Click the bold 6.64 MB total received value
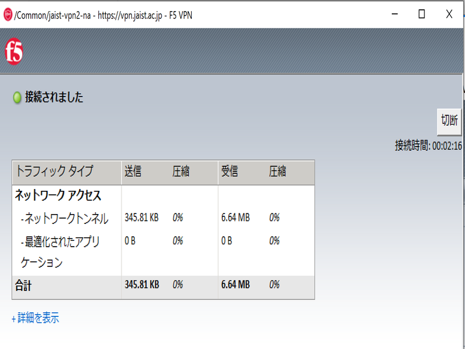This screenshot has width=465, height=349. (x=235, y=284)
